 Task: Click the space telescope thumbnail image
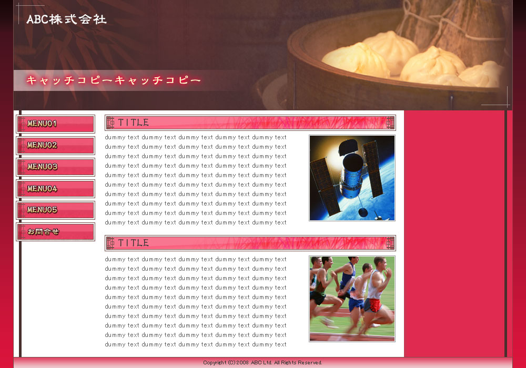click(352, 178)
